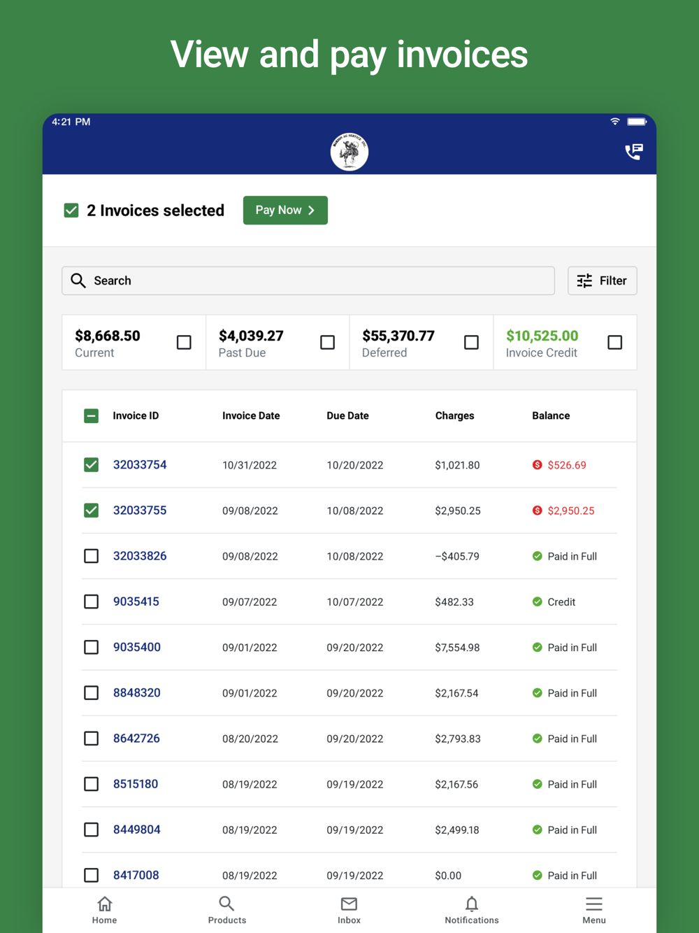Click the $526.69 balance amount
The image size is (699, 933).
567,465
